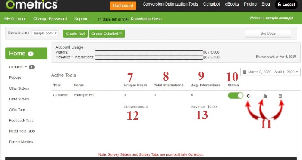Open My Account
Viewport: 302px width, 160px height.
pos(15,19)
